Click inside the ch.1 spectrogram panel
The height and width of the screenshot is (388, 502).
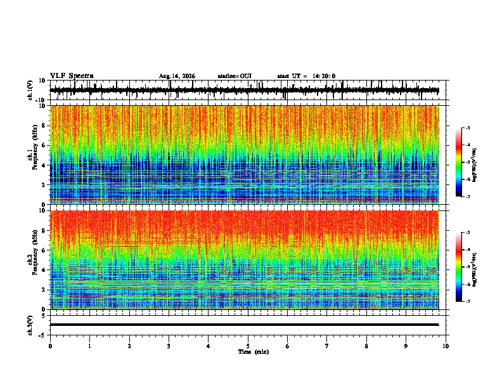(244, 155)
